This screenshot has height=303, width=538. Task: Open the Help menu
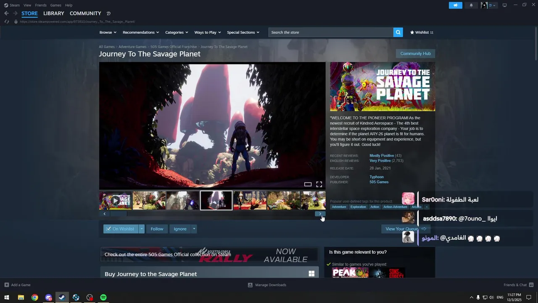(x=69, y=5)
